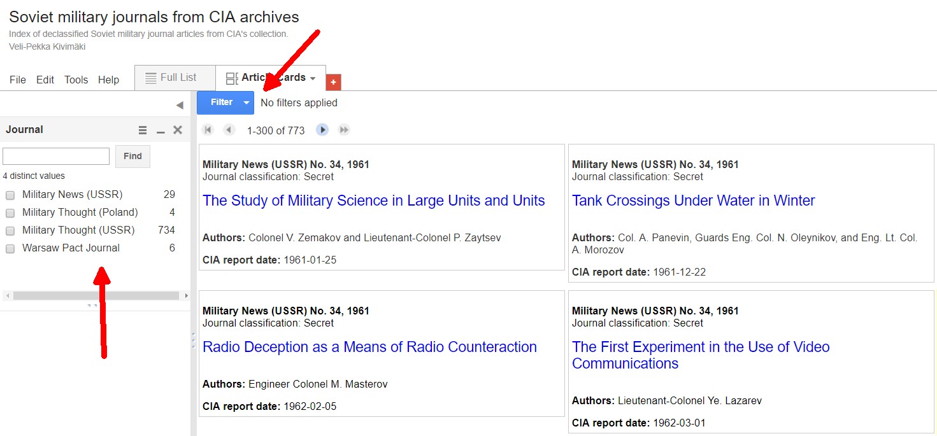Screen dimensions: 937x436
Task: Check the Warsaw Pact Journal checkbox
Action: coord(10,248)
